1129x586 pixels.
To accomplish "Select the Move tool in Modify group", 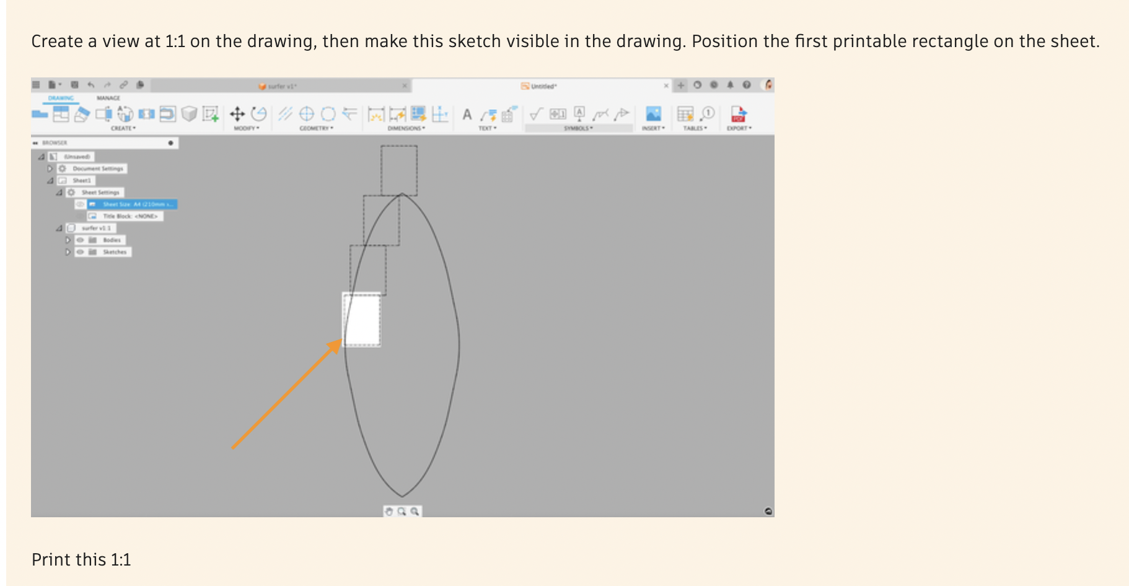I will [x=237, y=114].
